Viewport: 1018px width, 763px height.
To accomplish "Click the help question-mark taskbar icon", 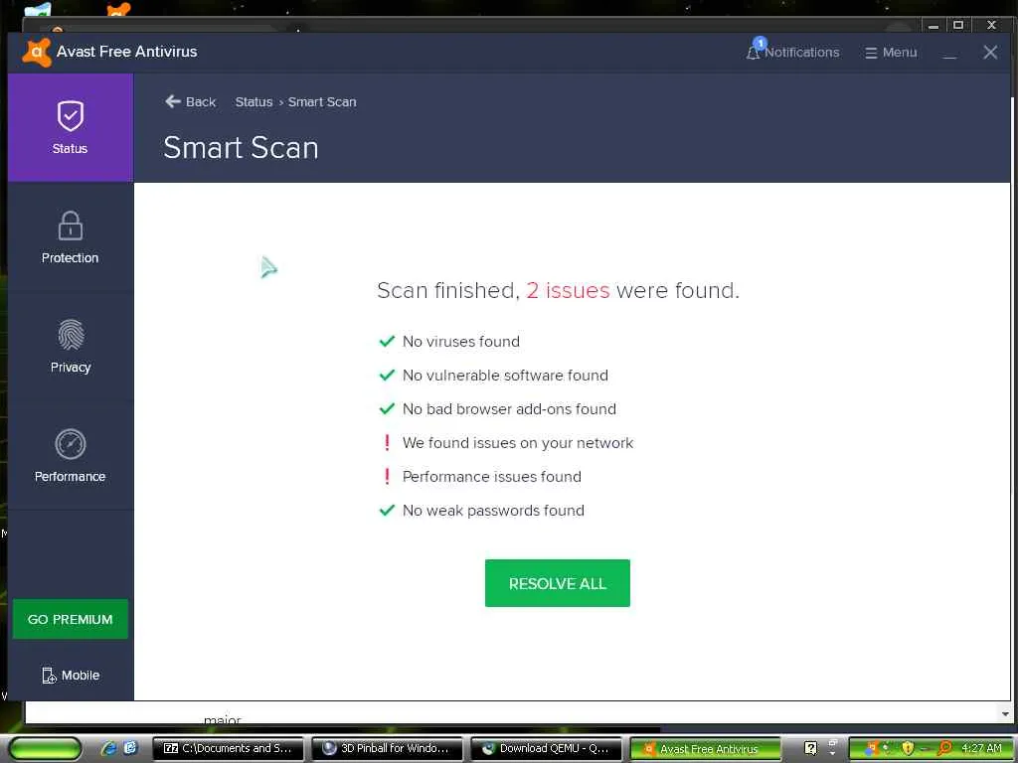I will (810, 748).
